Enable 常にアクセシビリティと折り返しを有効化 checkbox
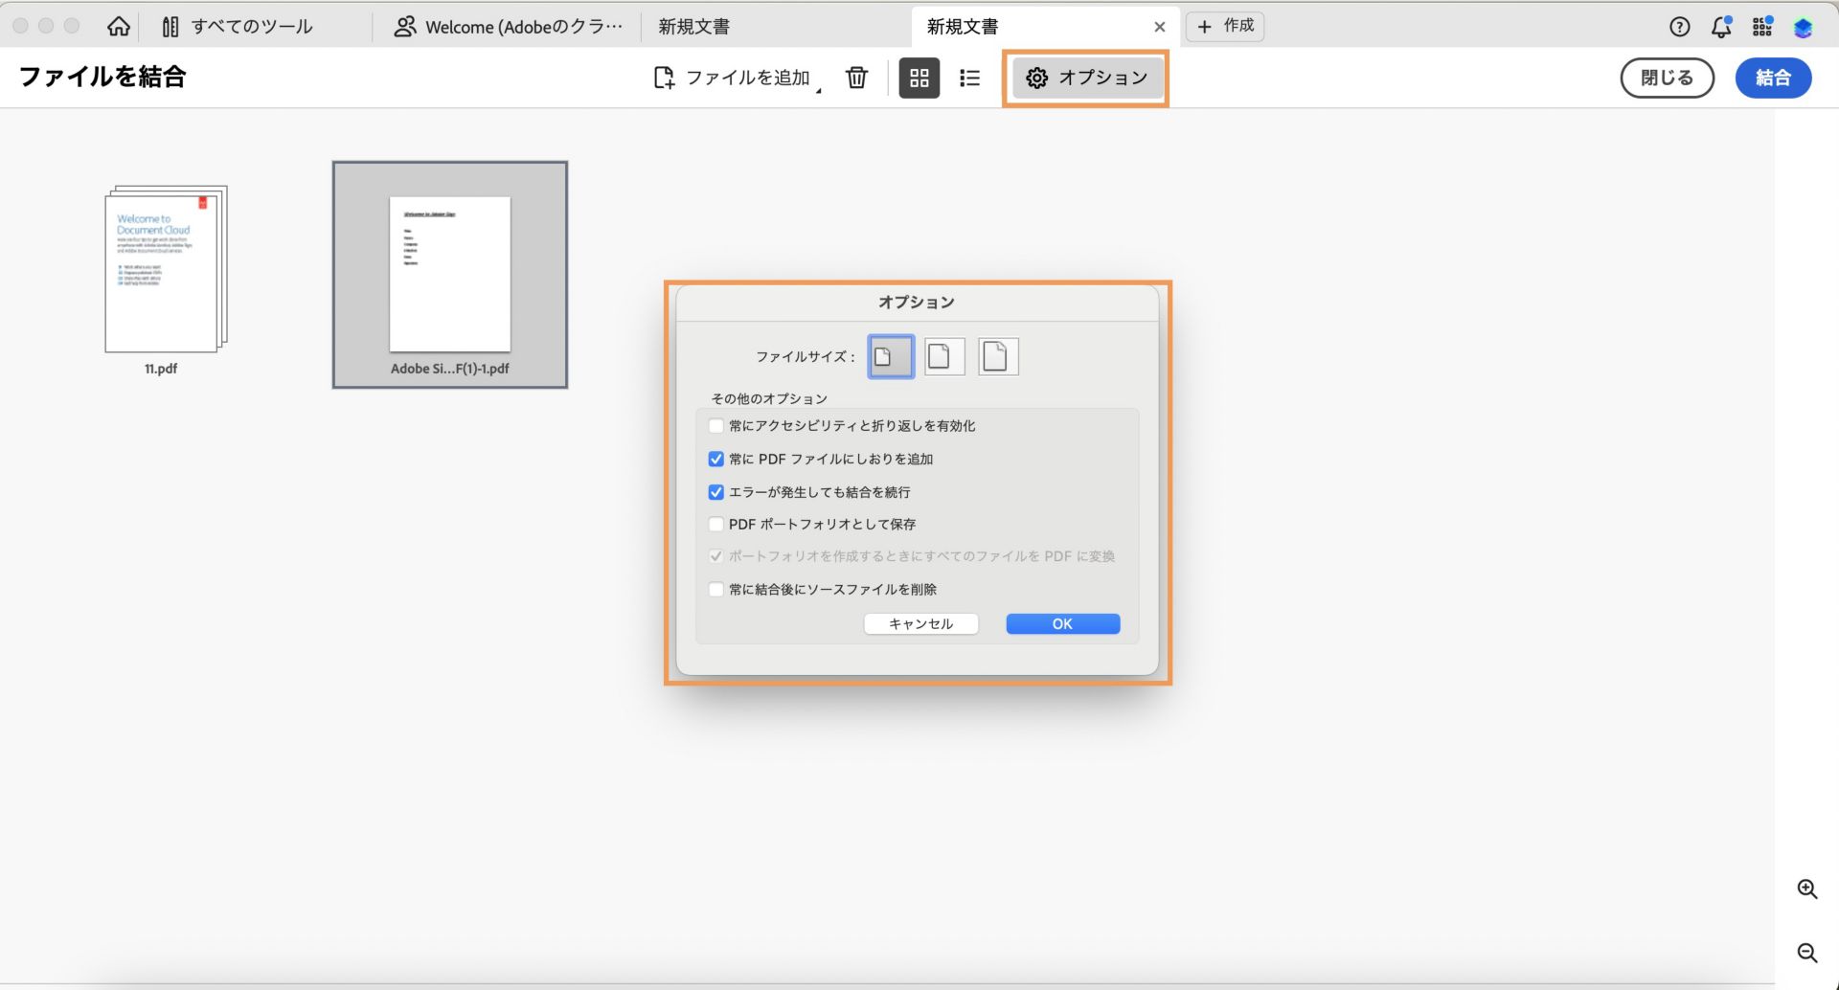Screen dimensions: 1839x990 (x=715, y=425)
